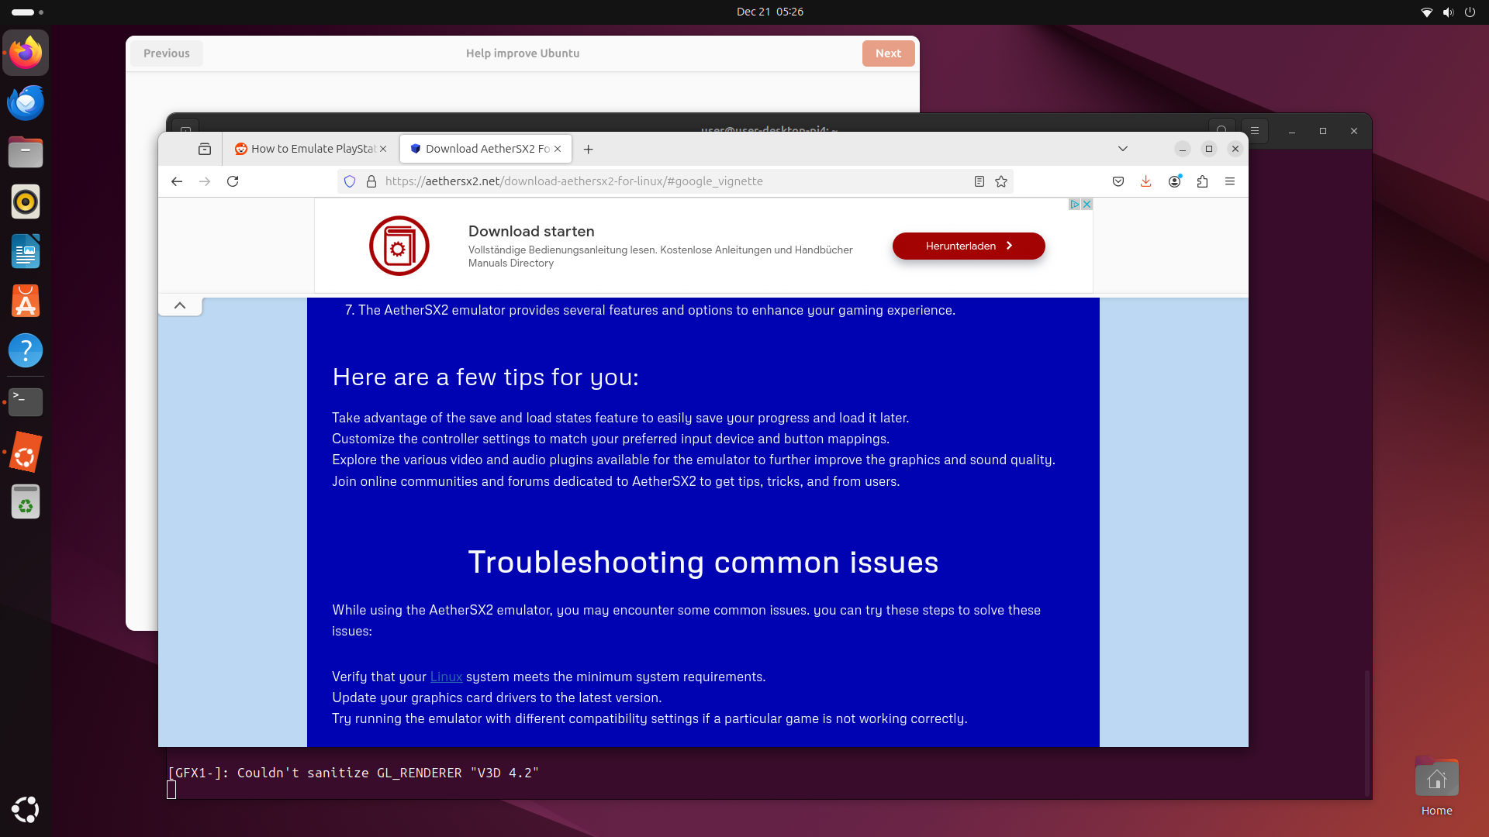
Task: Toggle reader view in address bar
Action: [x=979, y=181]
